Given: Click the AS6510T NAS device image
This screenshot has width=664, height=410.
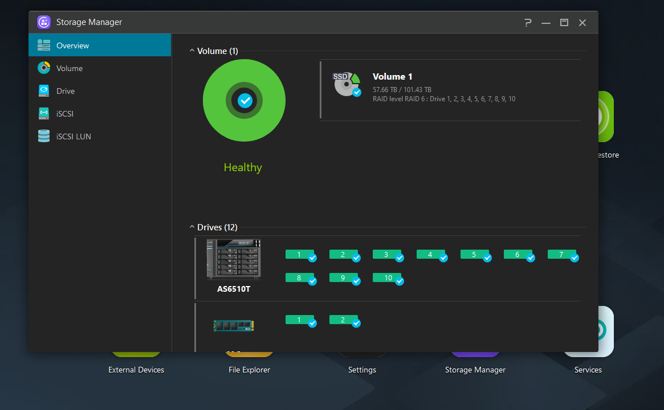Looking at the screenshot, I should (234, 259).
